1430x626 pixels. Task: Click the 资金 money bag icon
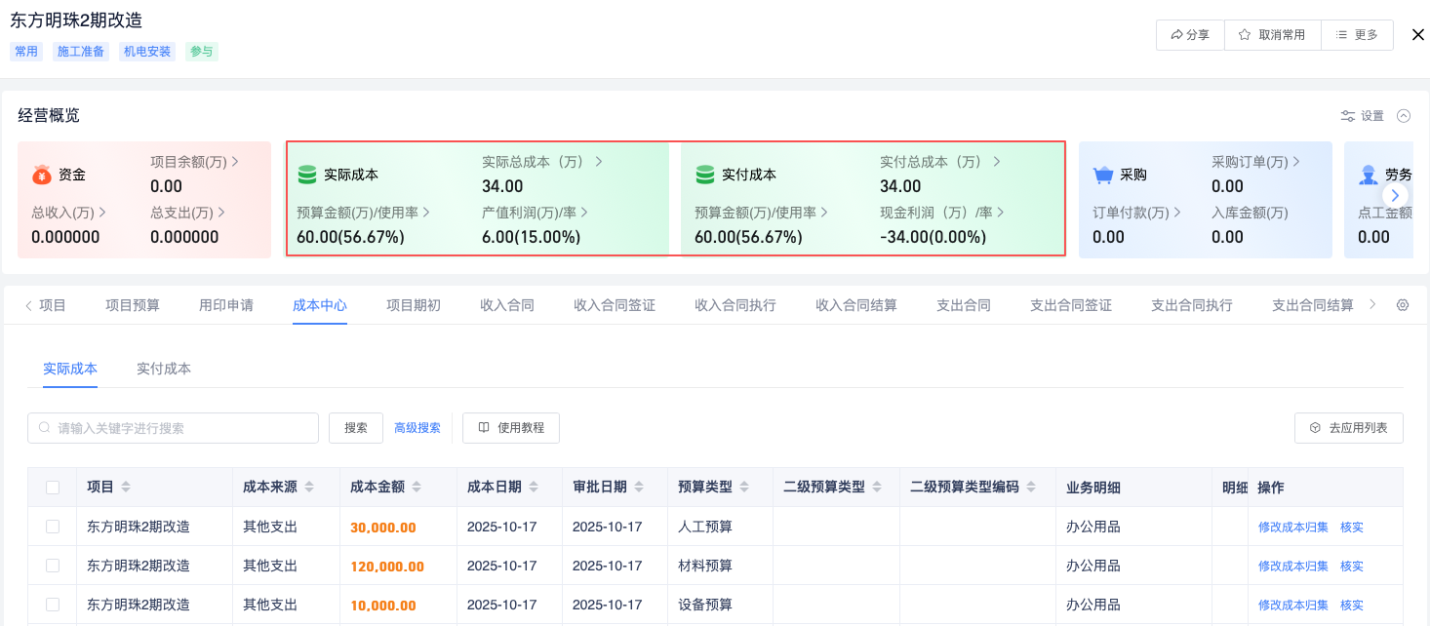(x=41, y=176)
